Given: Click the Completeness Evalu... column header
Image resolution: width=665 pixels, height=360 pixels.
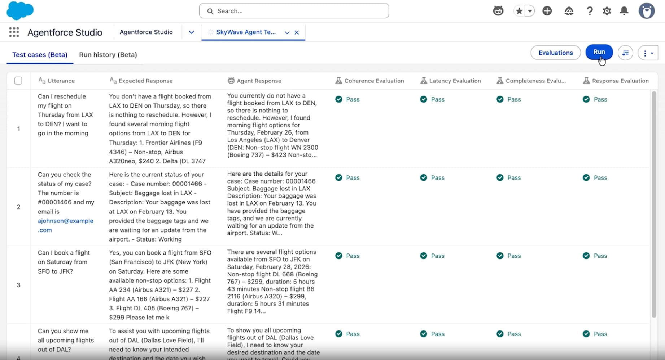Looking at the screenshot, I should coord(531,81).
